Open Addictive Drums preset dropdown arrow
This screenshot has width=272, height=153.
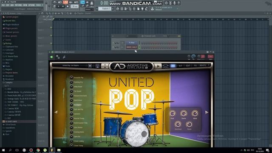(x=90, y=66)
